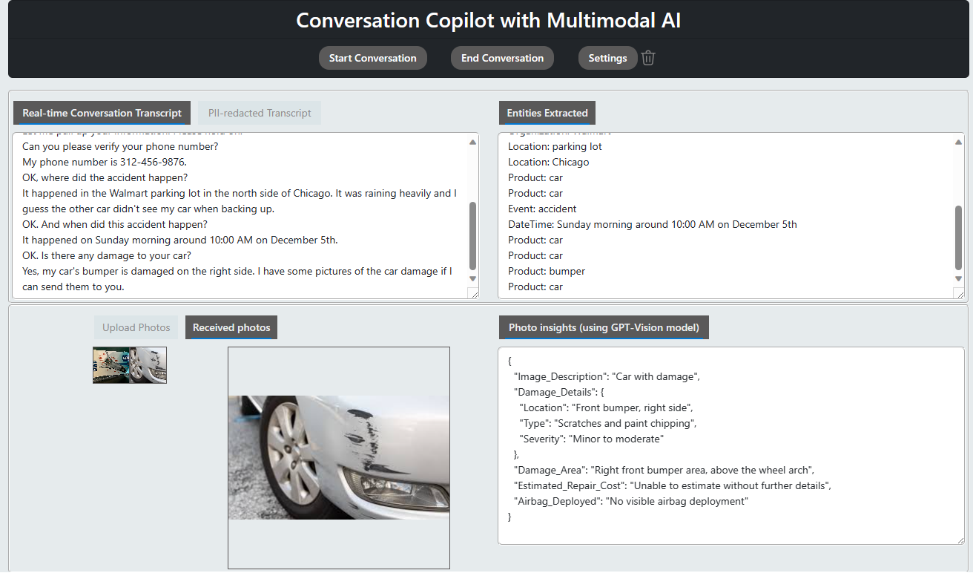
Task: Click the large damaged bumper photo
Action: (x=339, y=457)
